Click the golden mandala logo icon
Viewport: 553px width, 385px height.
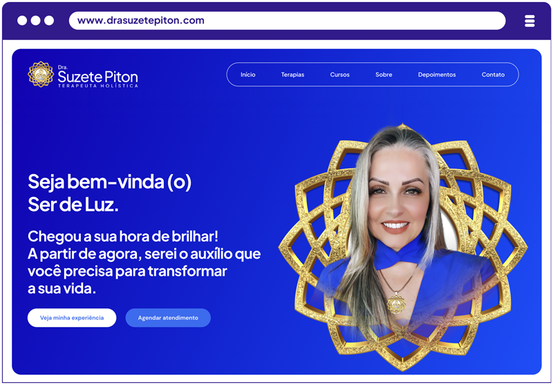point(41,74)
